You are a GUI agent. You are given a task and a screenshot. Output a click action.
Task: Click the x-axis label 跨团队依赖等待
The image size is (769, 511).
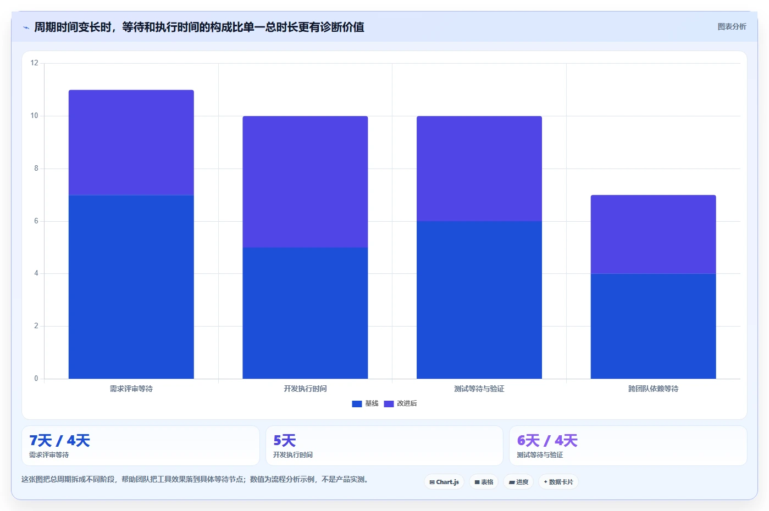[653, 389]
